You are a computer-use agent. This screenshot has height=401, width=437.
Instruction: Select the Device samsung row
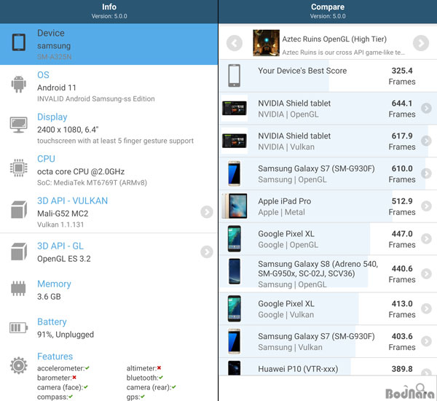coord(109,44)
